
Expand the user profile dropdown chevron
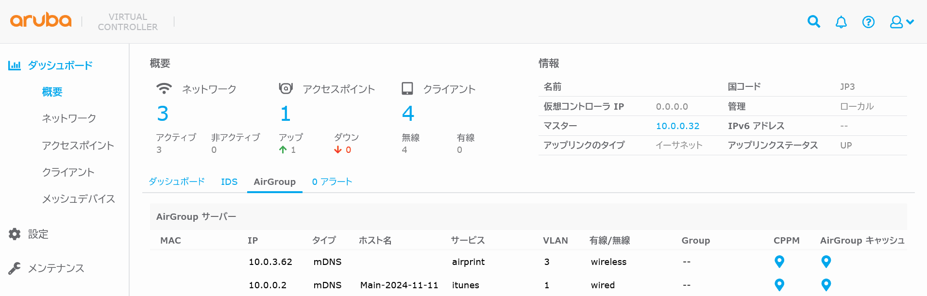click(911, 22)
